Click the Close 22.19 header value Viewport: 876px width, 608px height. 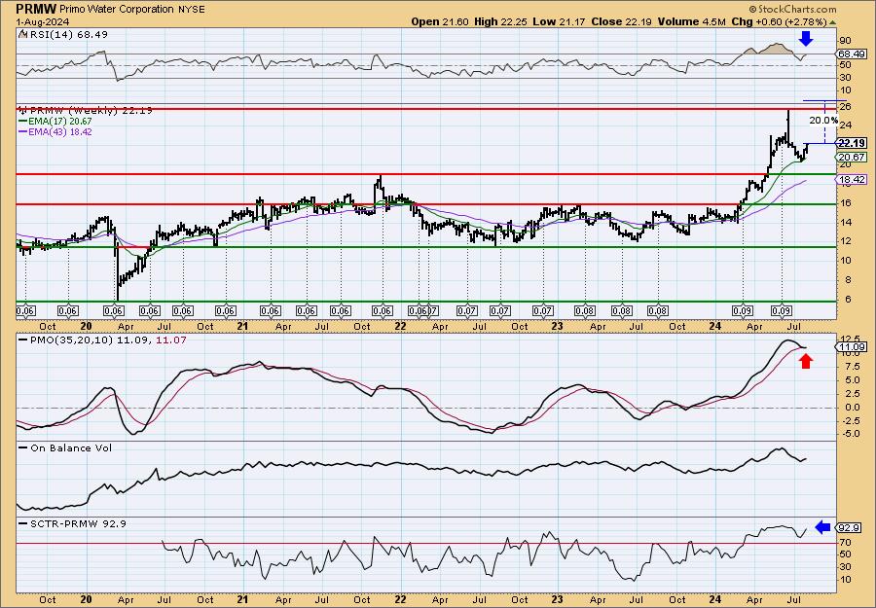click(x=620, y=21)
